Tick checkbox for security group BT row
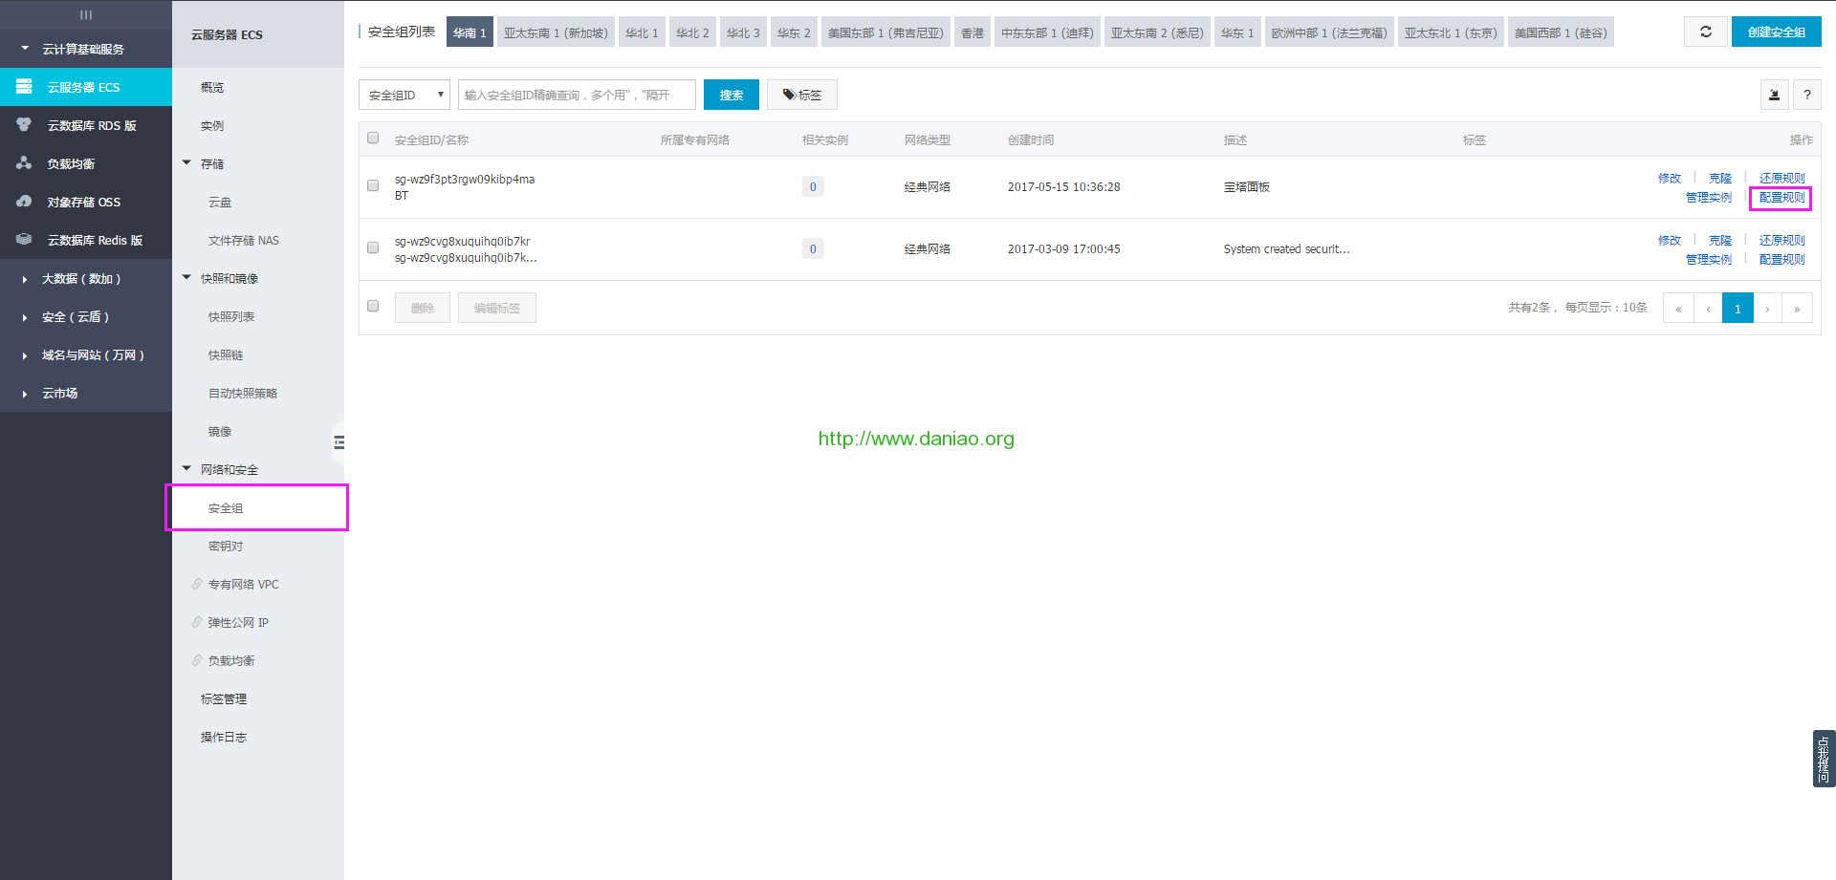Viewport: 1836px width, 880px height. [373, 185]
